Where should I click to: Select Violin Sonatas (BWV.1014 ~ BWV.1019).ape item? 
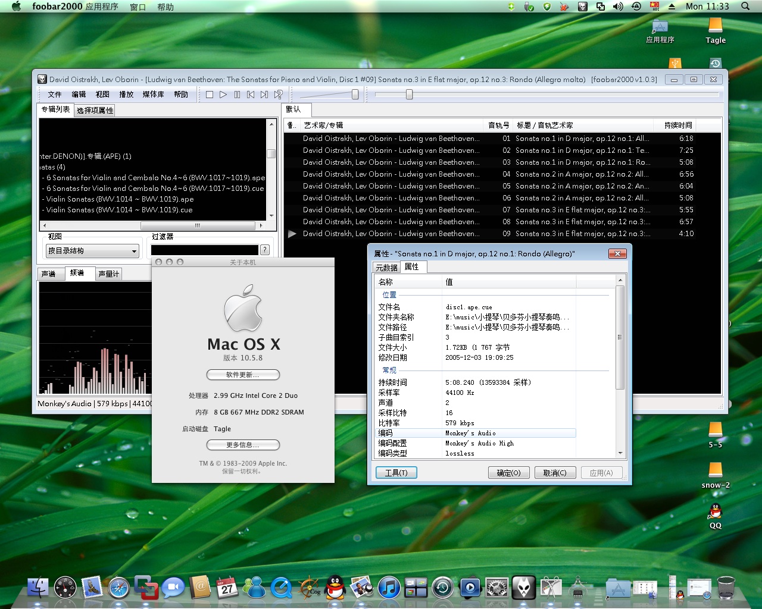click(x=118, y=199)
